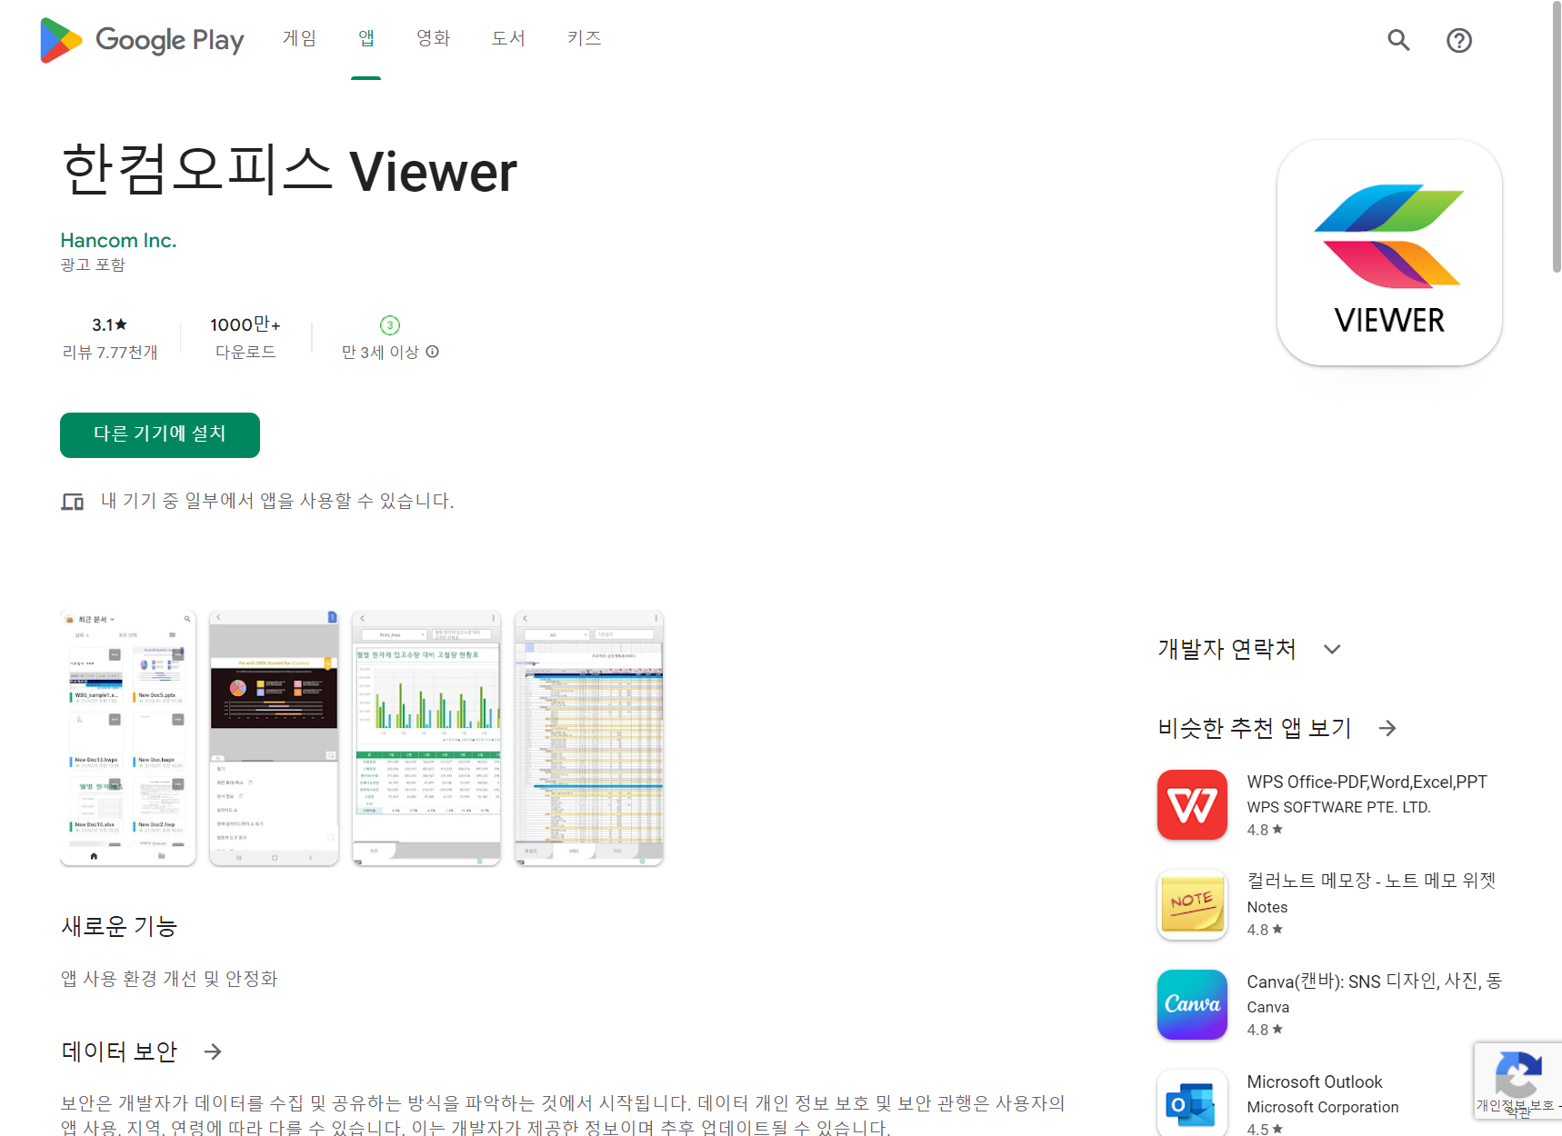Click the 만 3세 이상 label
Viewport: 1562px width, 1136px height.
click(380, 352)
